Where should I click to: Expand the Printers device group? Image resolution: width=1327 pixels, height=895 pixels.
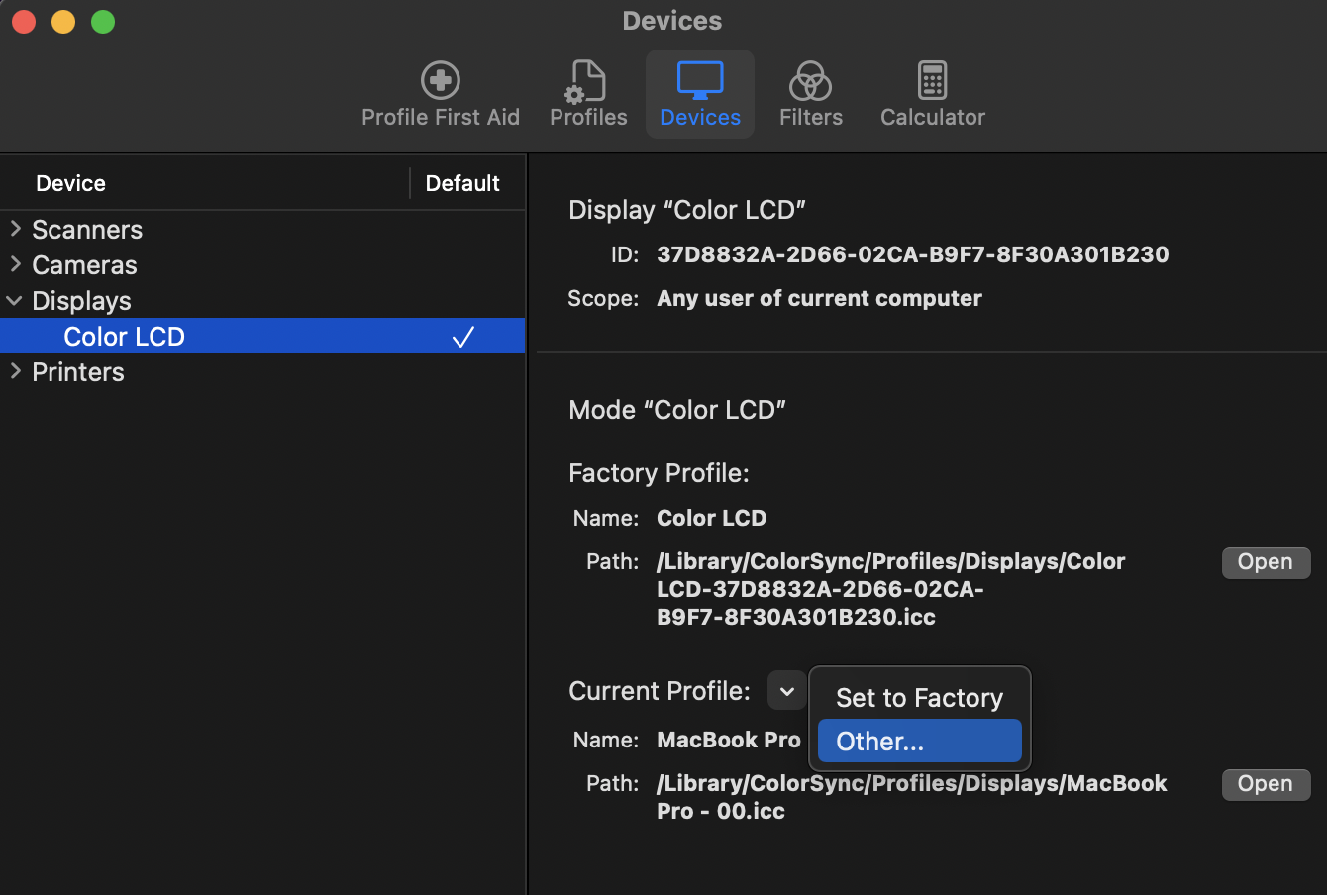coord(16,371)
